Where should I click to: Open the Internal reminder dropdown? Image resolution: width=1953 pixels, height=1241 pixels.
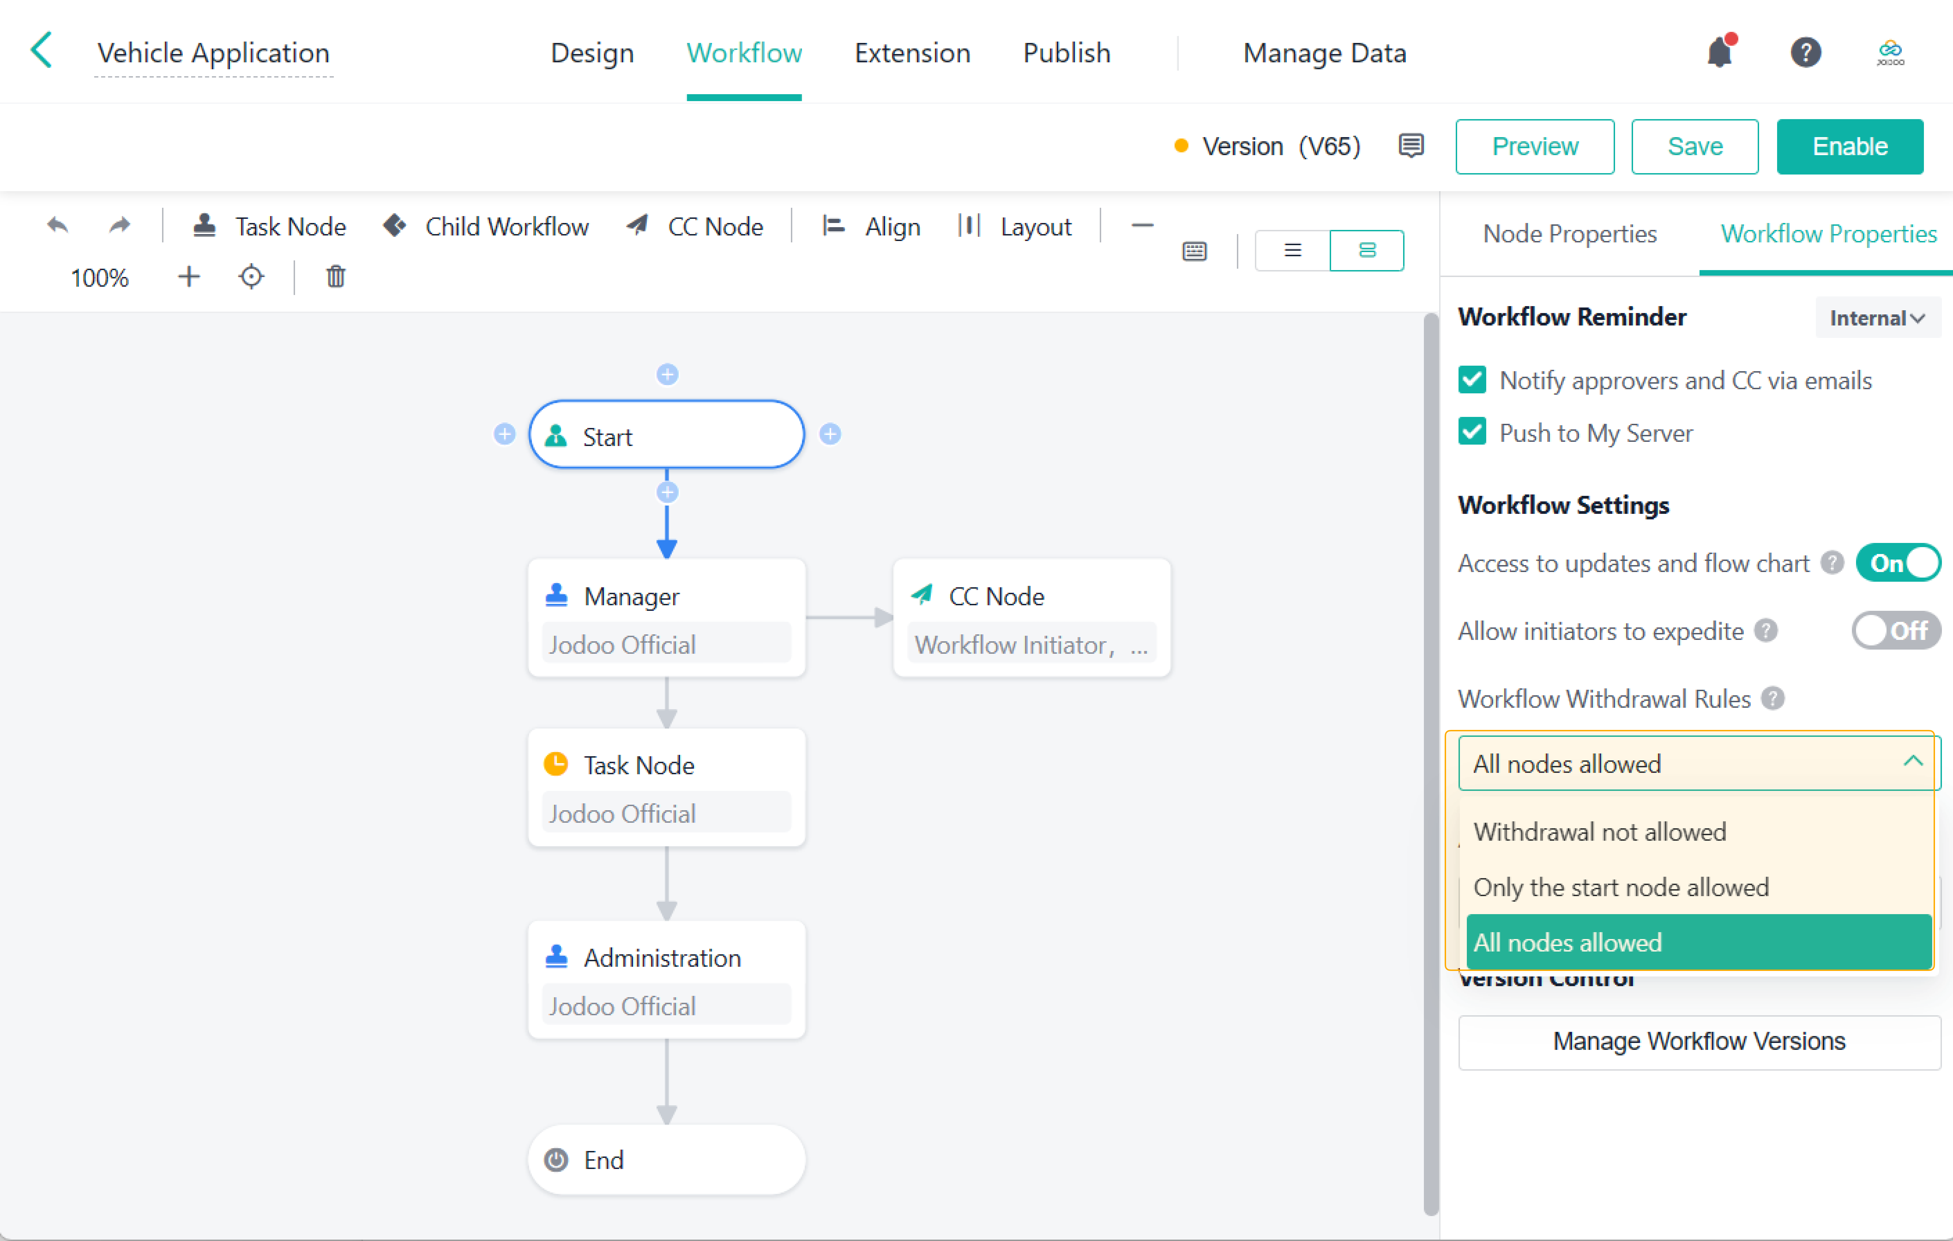(x=1876, y=318)
